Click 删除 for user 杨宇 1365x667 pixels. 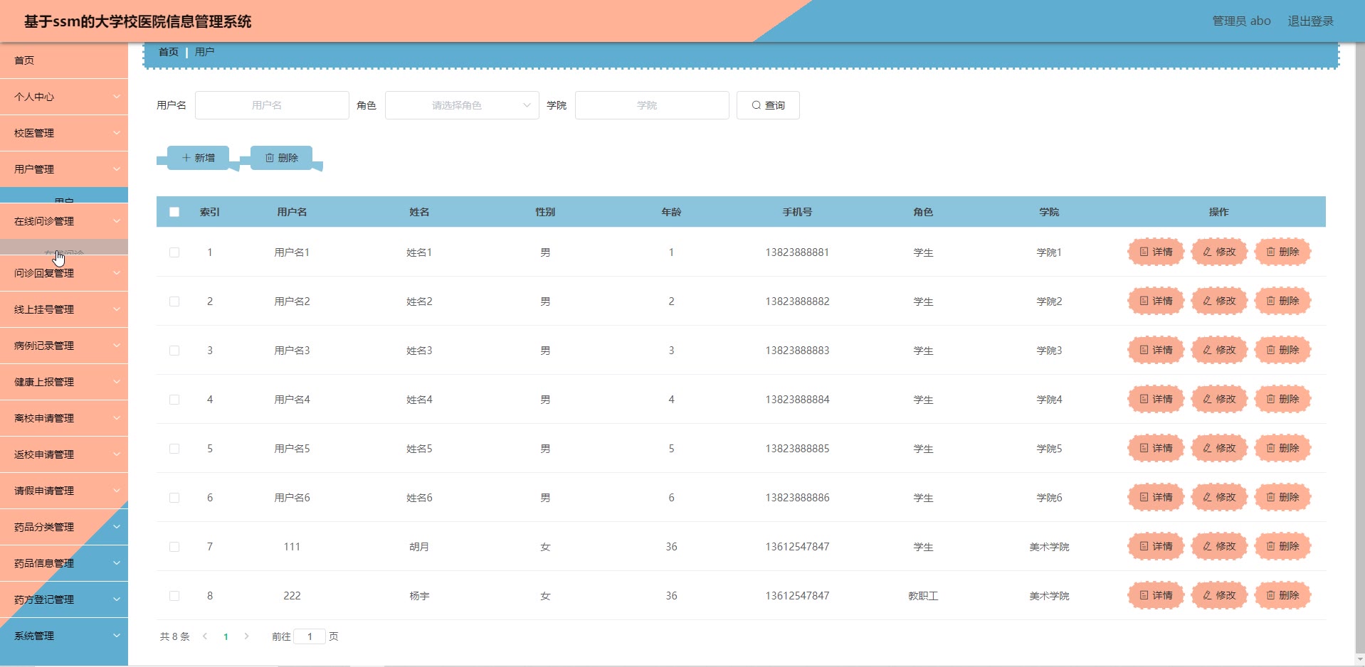[x=1282, y=595]
